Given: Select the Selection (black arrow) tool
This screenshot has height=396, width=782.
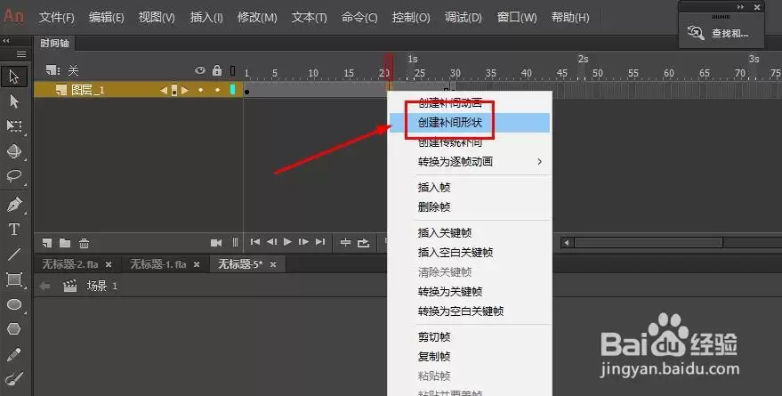Looking at the screenshot, I should pos(14,77).
